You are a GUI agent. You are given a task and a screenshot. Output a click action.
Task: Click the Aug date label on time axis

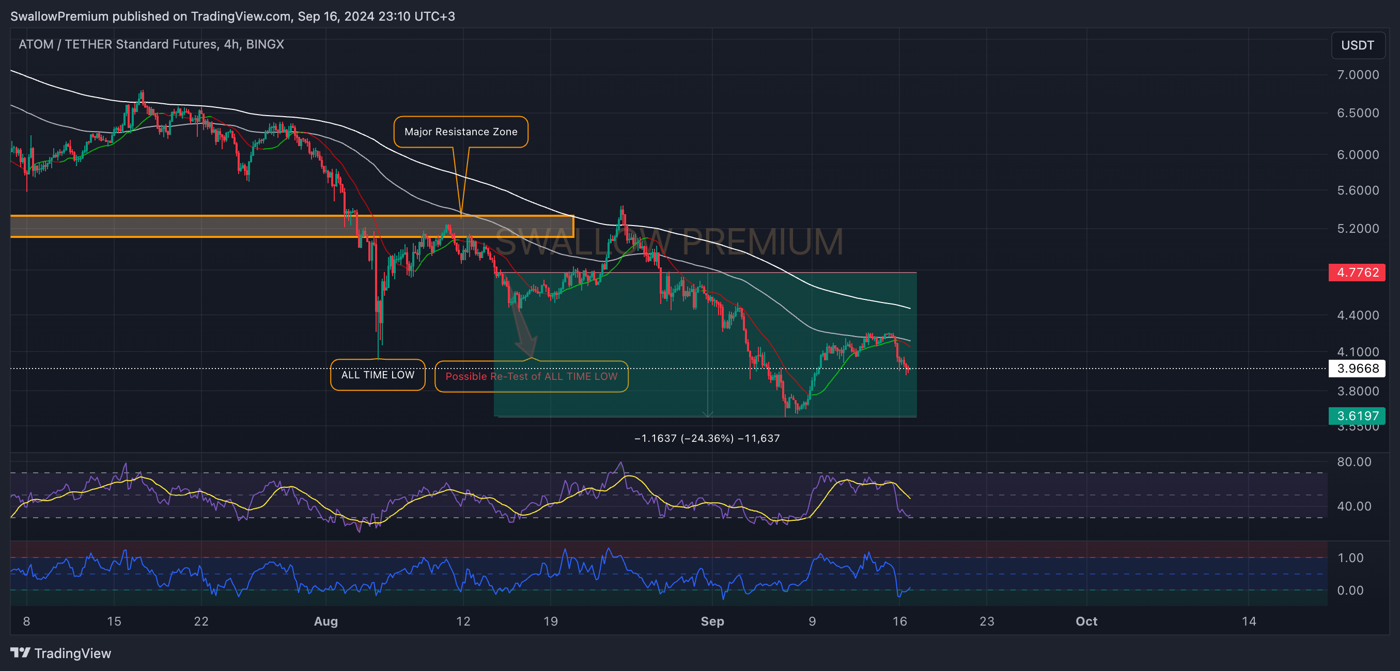(326, 621)
